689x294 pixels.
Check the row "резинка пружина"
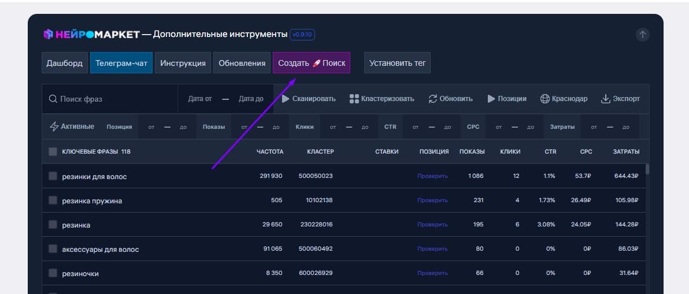click(53, 200)
